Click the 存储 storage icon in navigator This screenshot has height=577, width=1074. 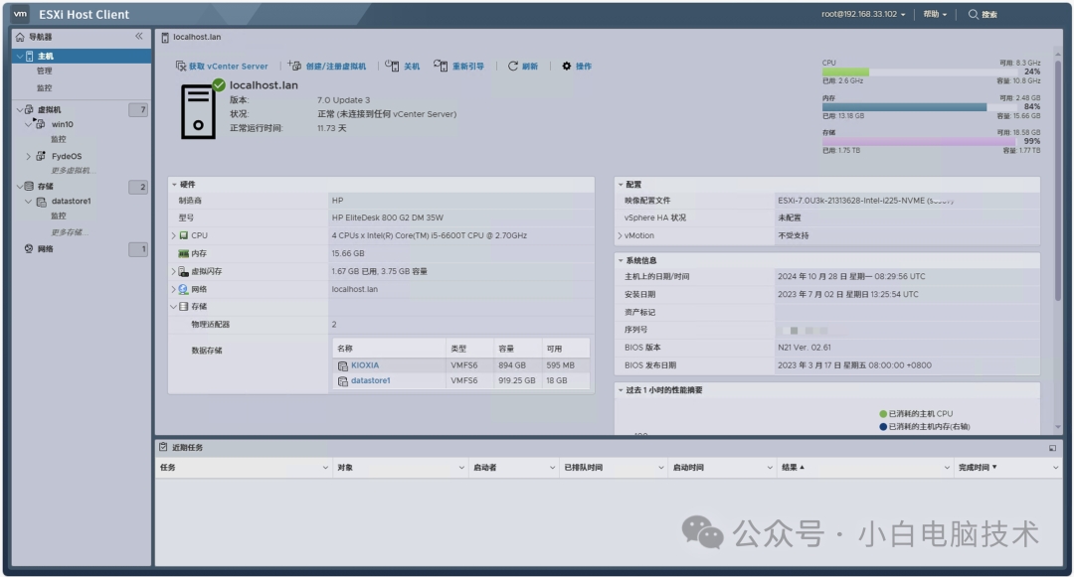tap(29, 186)
